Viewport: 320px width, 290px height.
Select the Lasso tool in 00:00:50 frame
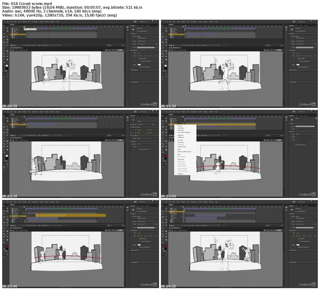(x=4, y=33)
